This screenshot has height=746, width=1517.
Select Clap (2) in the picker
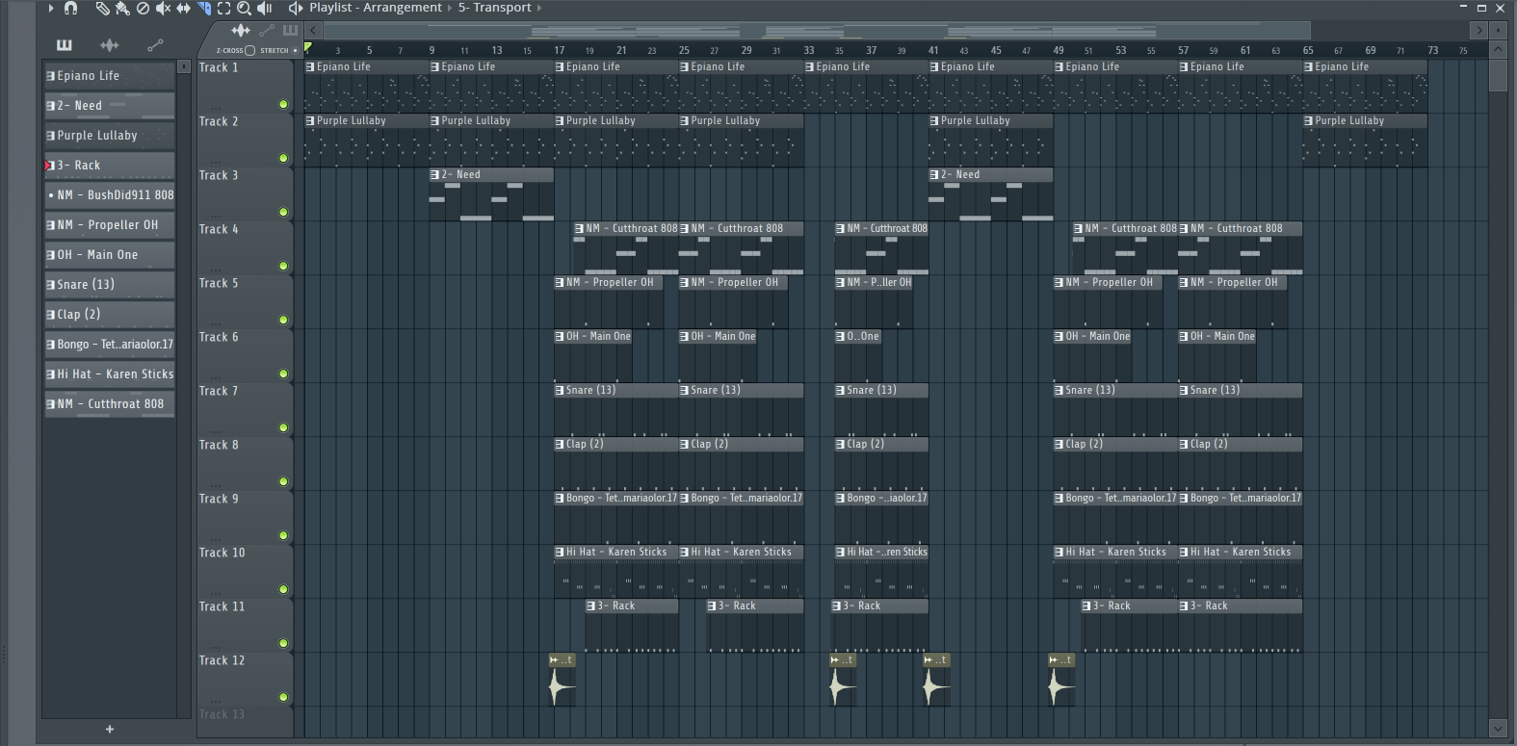110,314
